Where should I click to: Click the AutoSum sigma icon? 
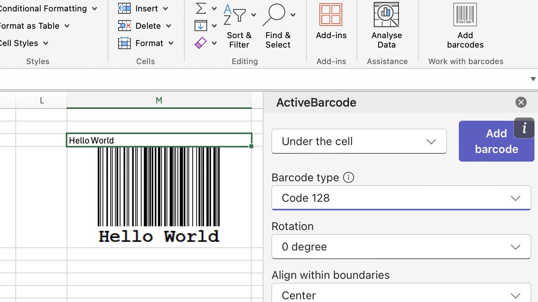(201, 8)
